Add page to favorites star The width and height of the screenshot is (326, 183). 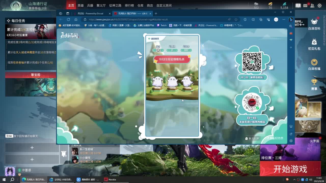point(236,20)
